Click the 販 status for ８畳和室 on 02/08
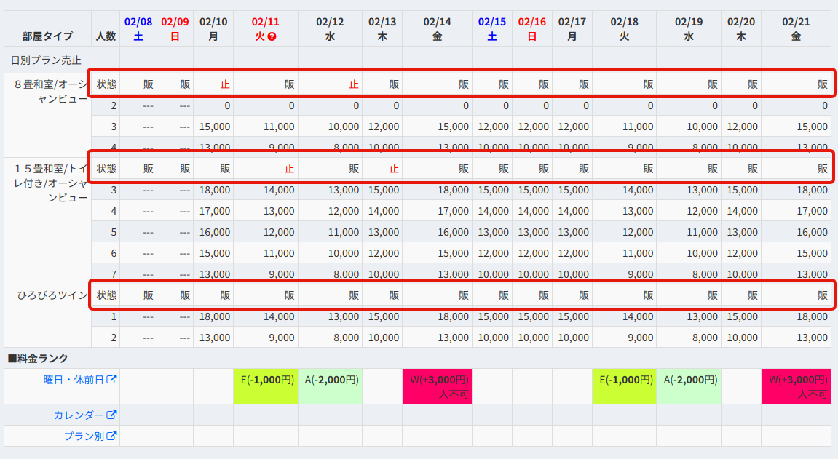Screen dimensions: 838x459 [148, 84]
